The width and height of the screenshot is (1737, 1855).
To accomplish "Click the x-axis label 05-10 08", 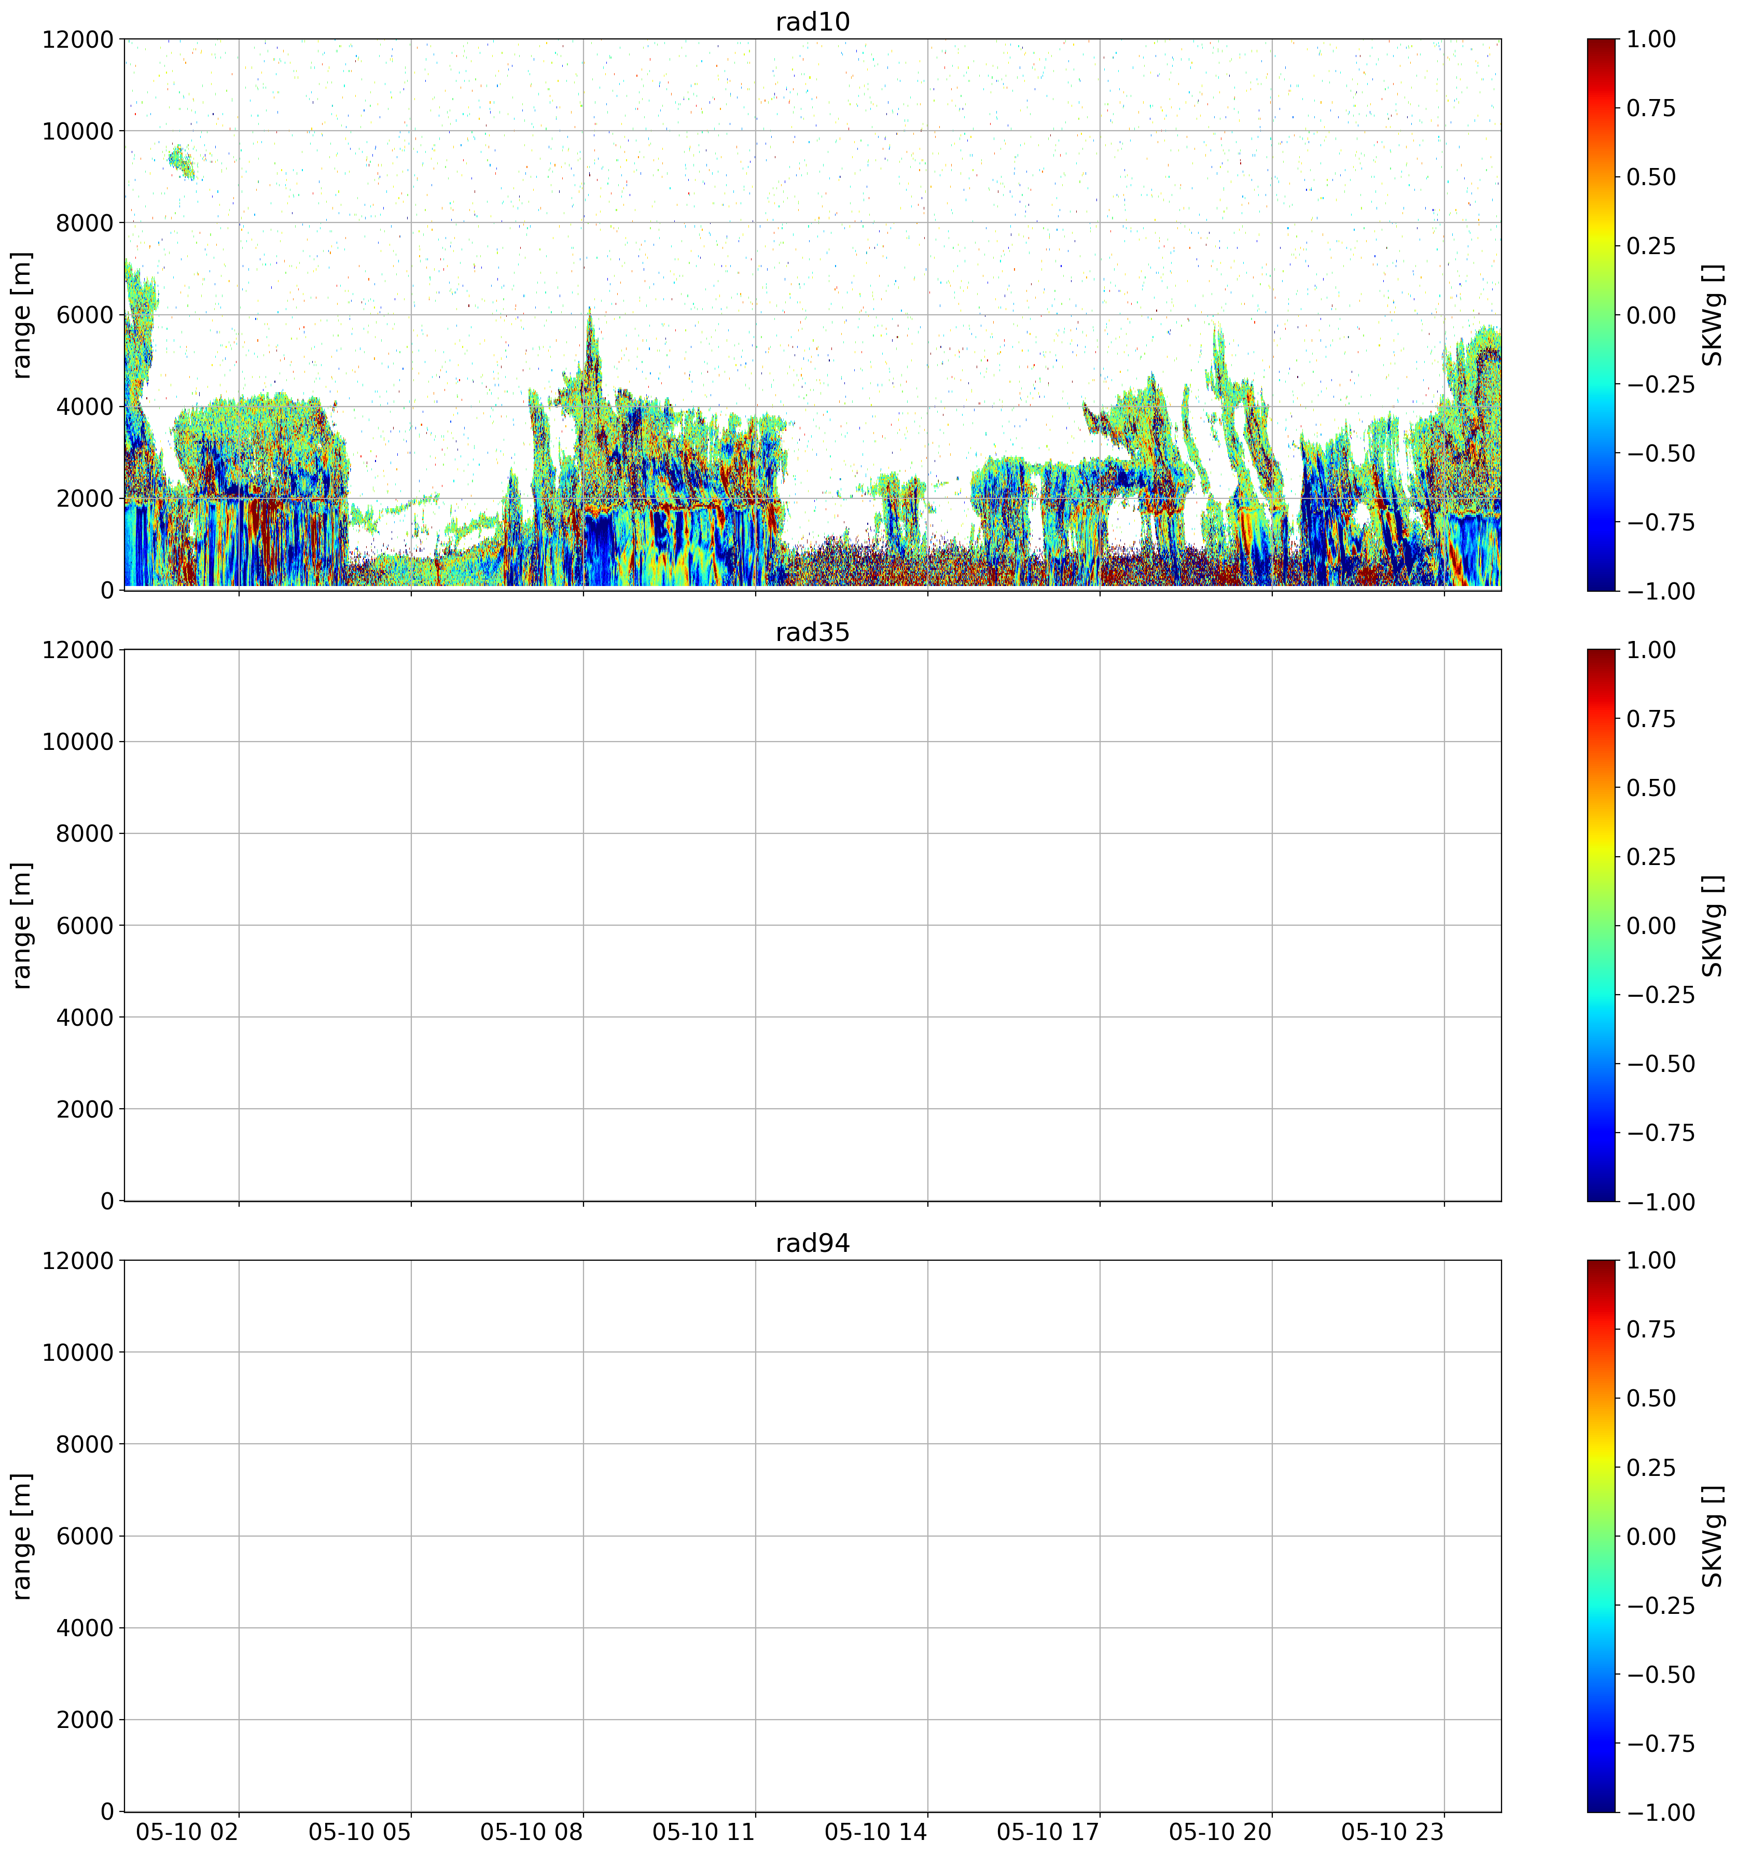I will pos(532,1832).
